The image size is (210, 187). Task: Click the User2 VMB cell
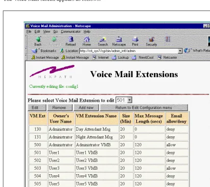tap(97, 160)
